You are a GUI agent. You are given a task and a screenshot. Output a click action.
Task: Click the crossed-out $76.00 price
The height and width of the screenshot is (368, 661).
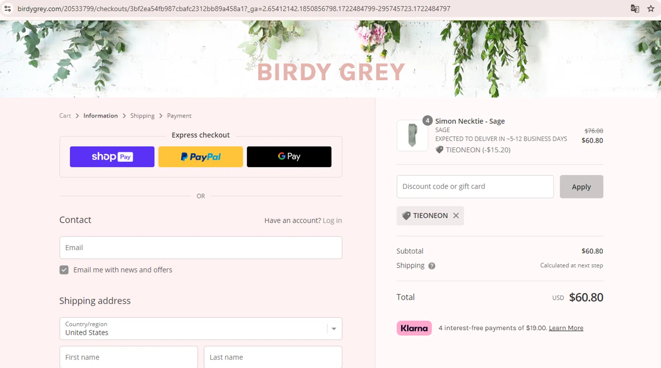pyautogui.click(x=594, y=131)
